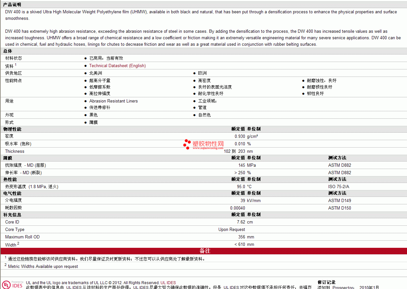Select the Upon Request value
This screenshot has width=407, height=289.
click(232, 229)
